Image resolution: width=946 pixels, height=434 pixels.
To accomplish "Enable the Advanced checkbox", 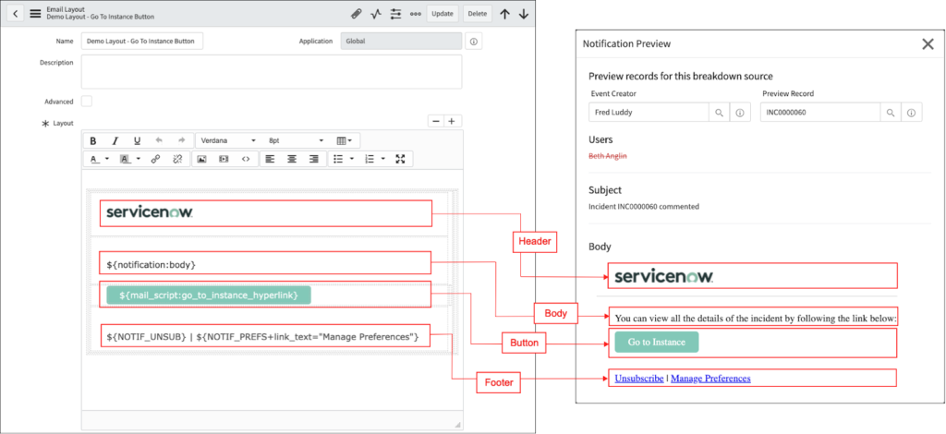I will click(87, 101).
